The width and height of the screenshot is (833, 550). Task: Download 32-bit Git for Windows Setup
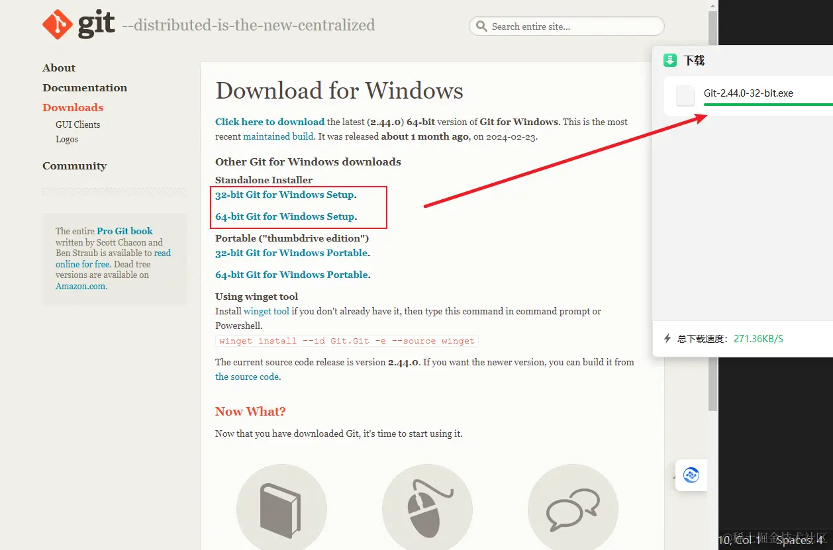[285, 195]
